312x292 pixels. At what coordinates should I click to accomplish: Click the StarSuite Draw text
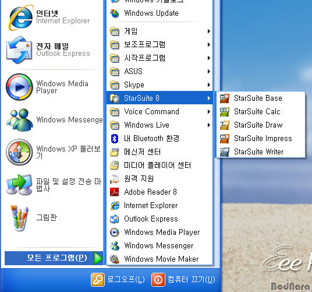click(x=258, y=125)
